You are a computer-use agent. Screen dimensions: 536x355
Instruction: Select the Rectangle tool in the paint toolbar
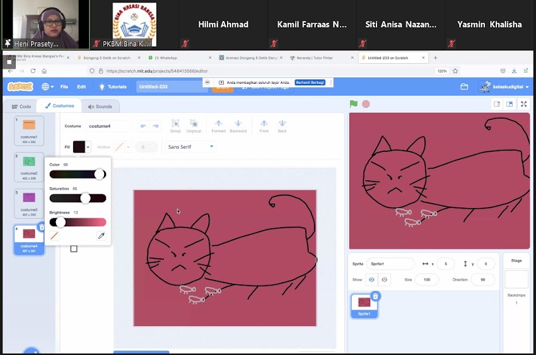[x=74, y=248]
